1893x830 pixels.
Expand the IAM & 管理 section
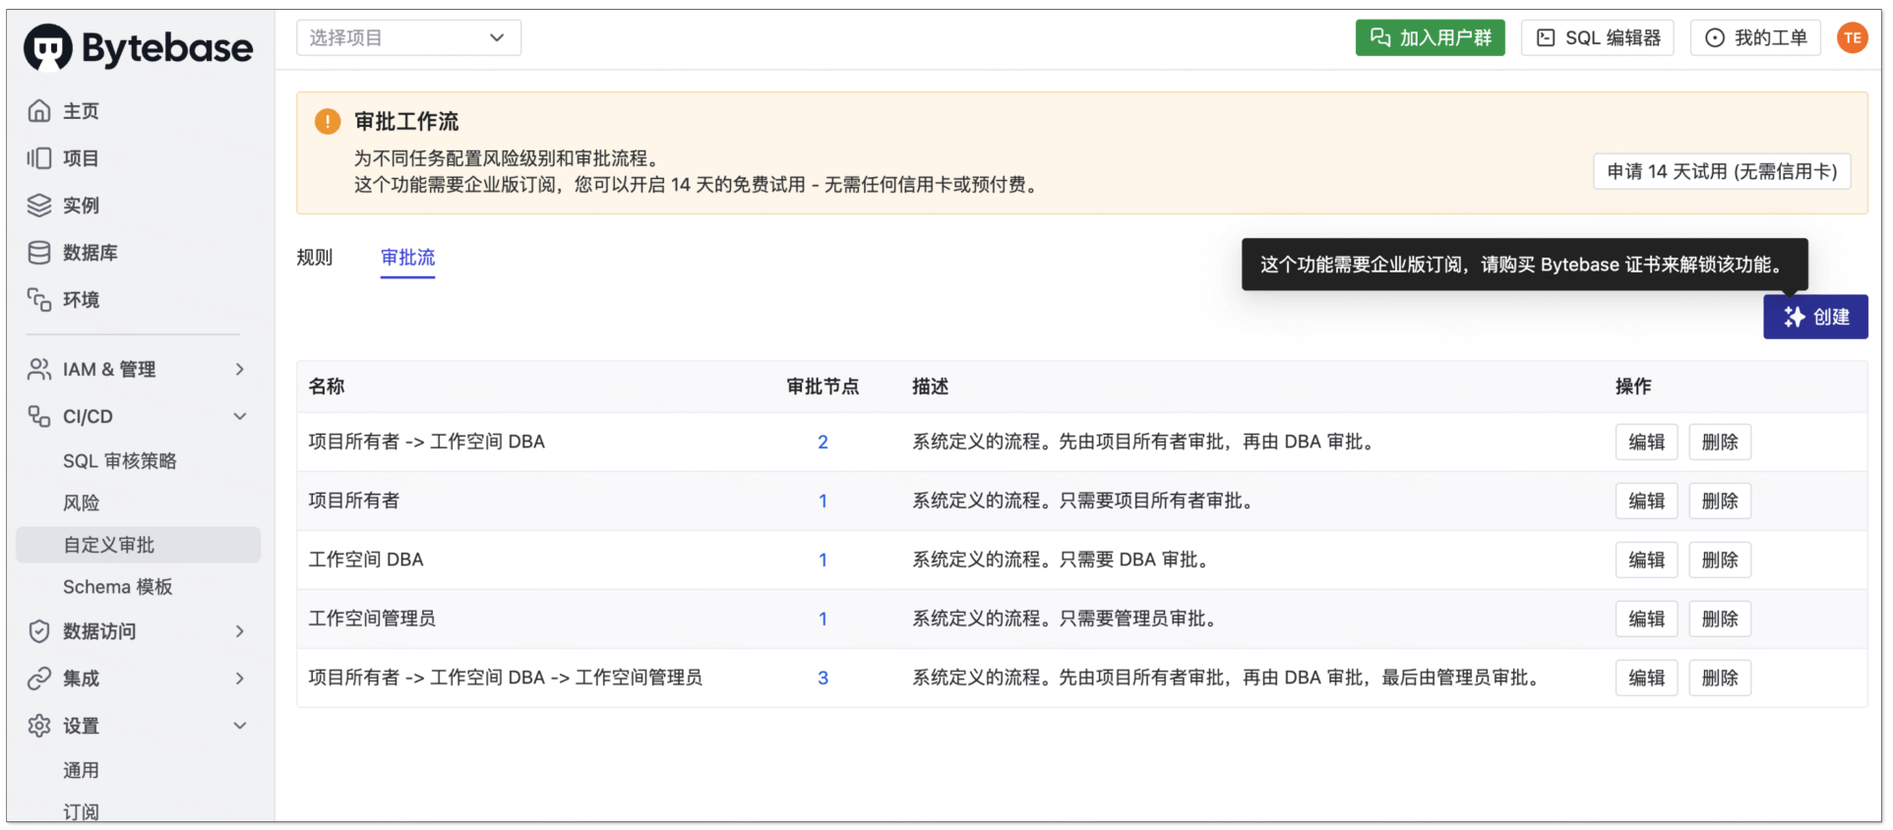tap(239, 369)
